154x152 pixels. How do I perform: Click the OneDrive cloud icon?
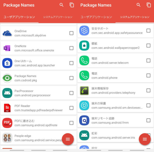click(x=7, y=33)
